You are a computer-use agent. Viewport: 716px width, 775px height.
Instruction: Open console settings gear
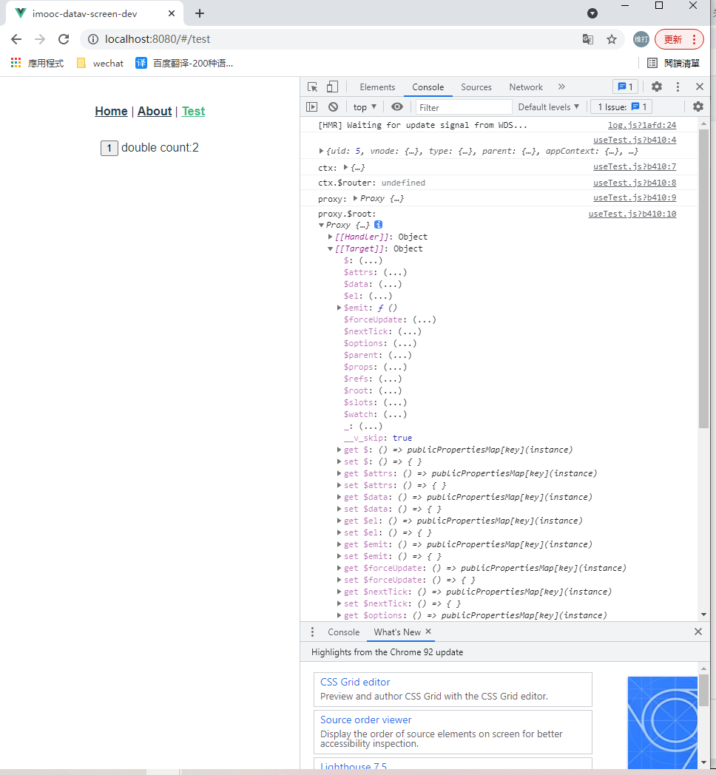698,106
